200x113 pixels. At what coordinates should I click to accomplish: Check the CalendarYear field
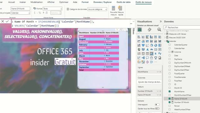coord(169,48)
